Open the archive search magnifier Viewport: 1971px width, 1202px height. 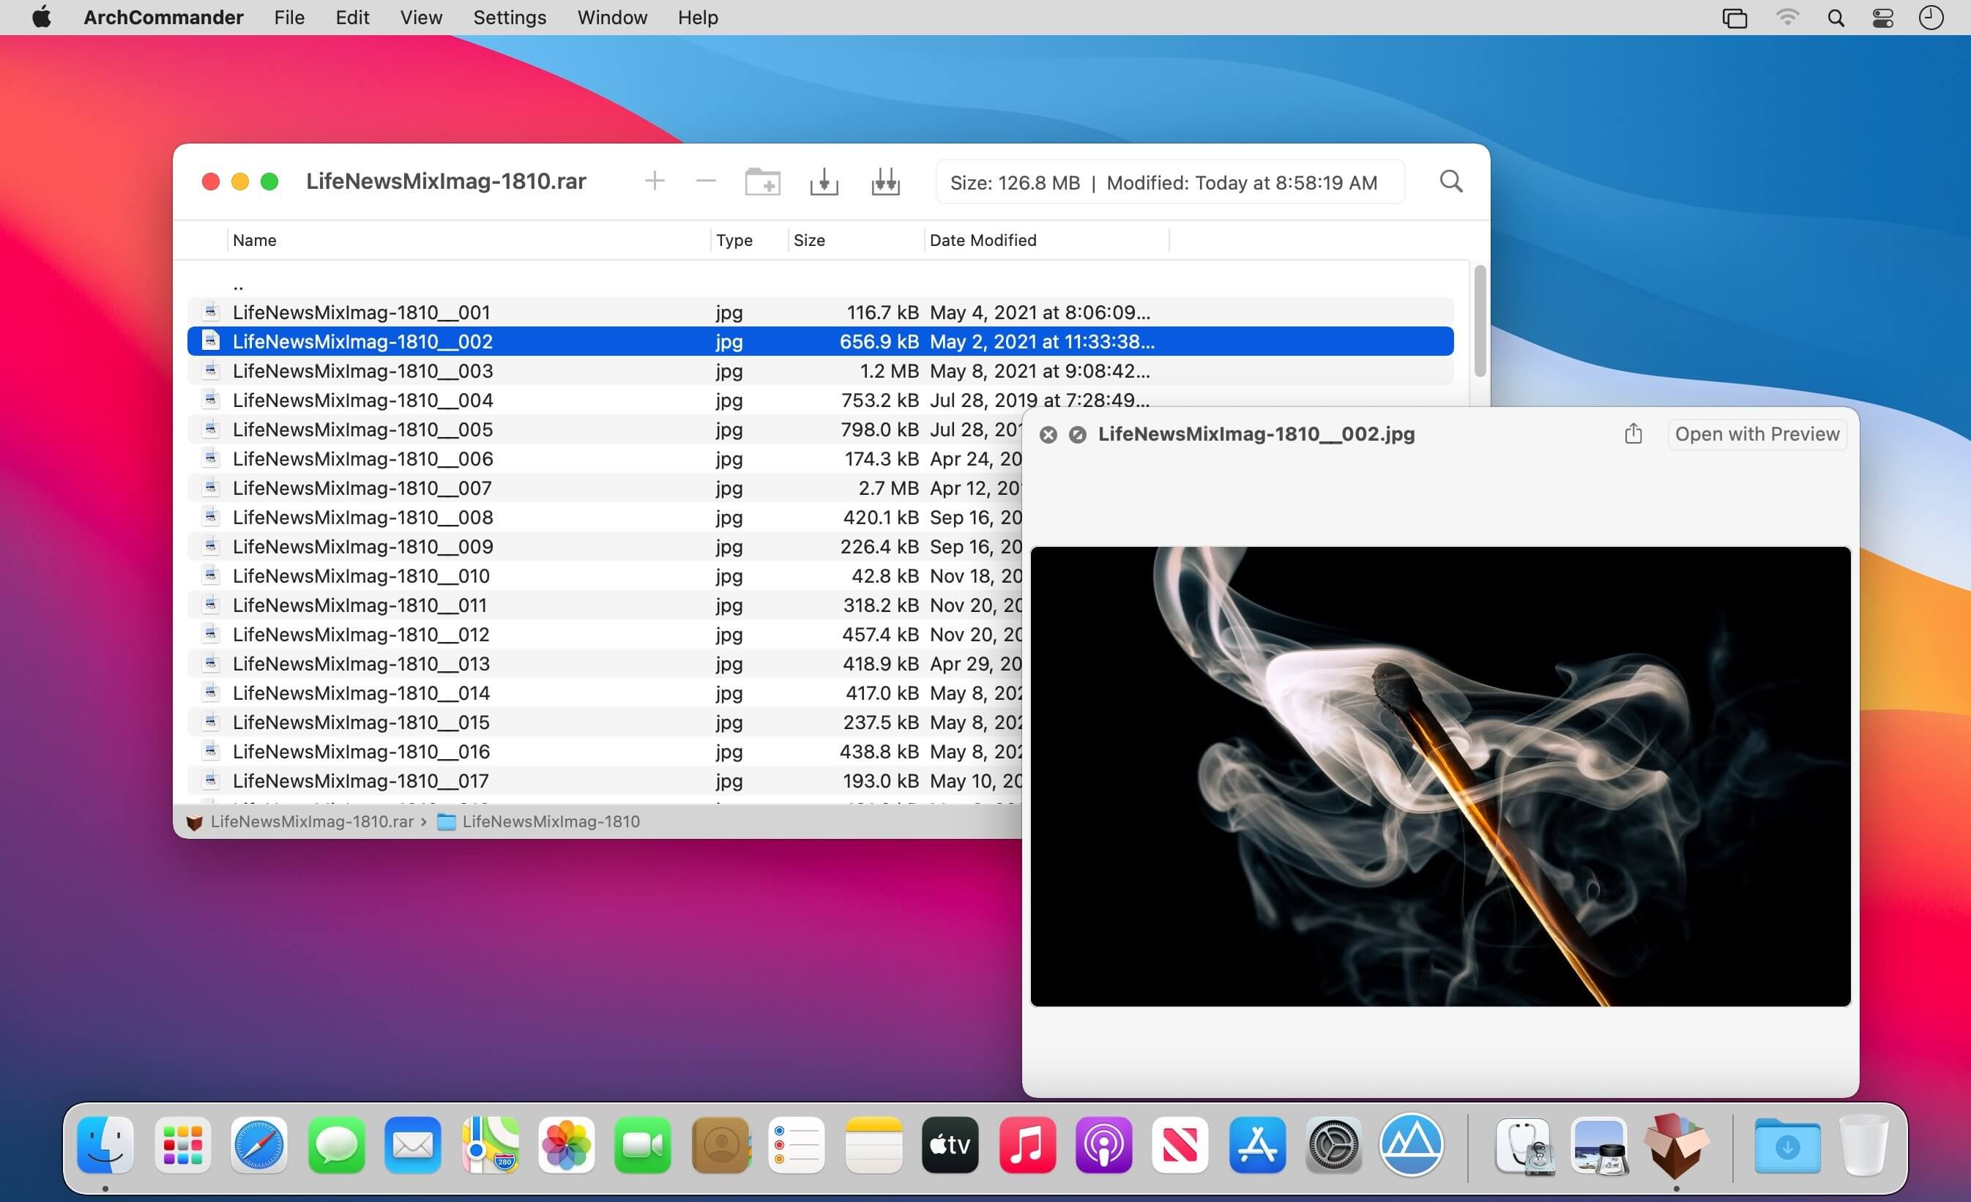1451,182
